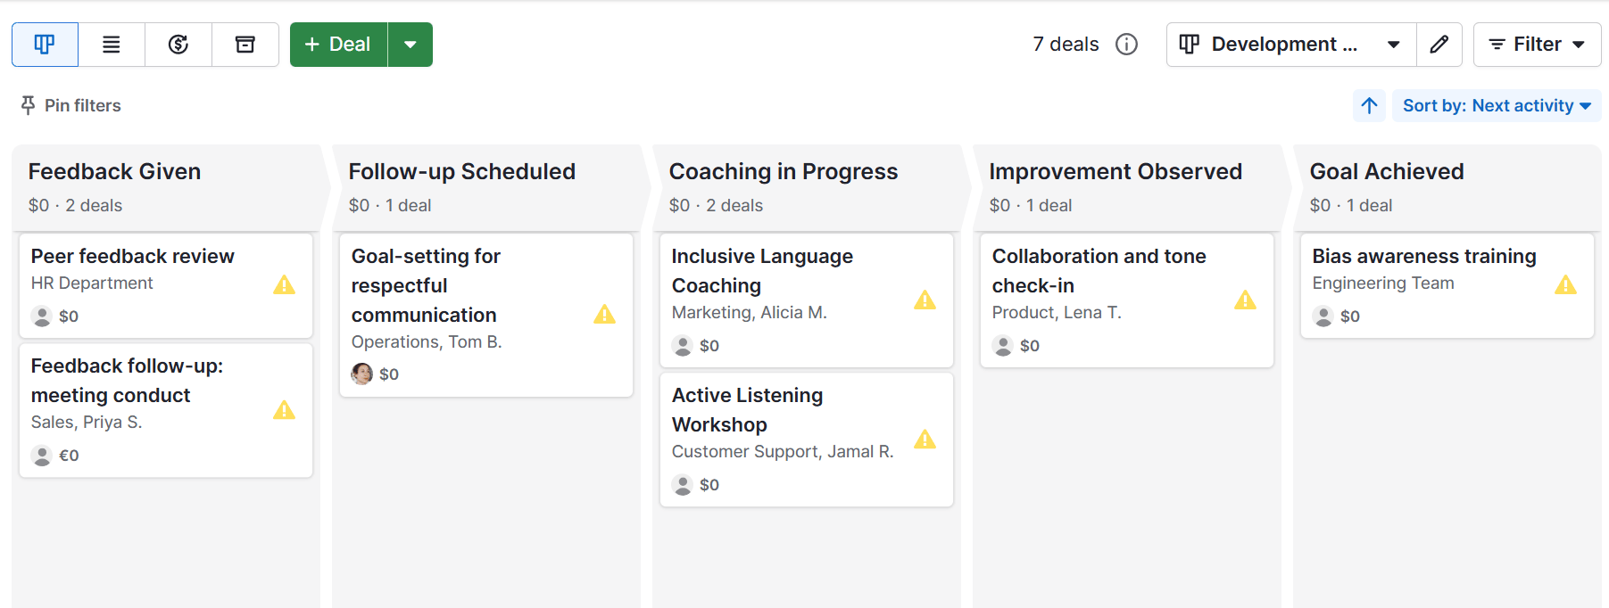The width and height of the screenshot is (1609, 608).
Task: Toggle ascending sort direction arrow
Action: [x=1369, y=106]
